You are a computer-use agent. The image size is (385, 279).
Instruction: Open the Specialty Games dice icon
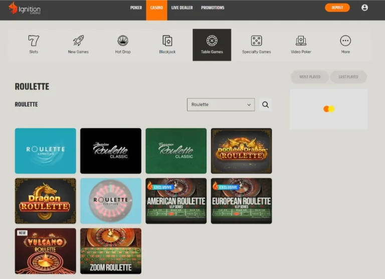coord(256,41)
